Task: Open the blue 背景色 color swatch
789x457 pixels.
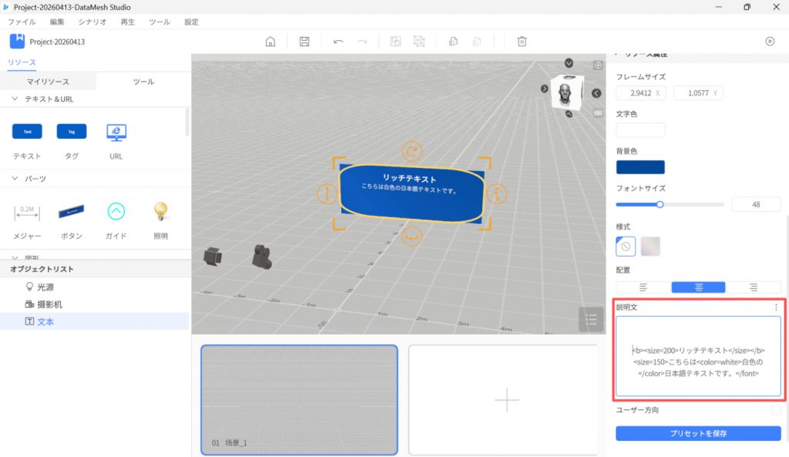Action: pyautogui.click(x=640, y=167)
